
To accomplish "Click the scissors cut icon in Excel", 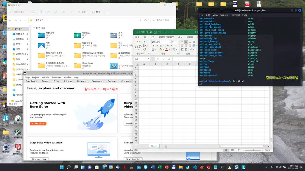I will (144, 42).
